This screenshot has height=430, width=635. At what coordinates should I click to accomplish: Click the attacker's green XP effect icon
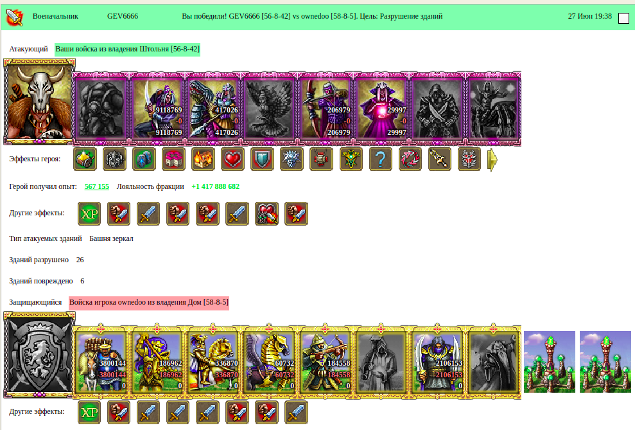(x=89, y=213)
